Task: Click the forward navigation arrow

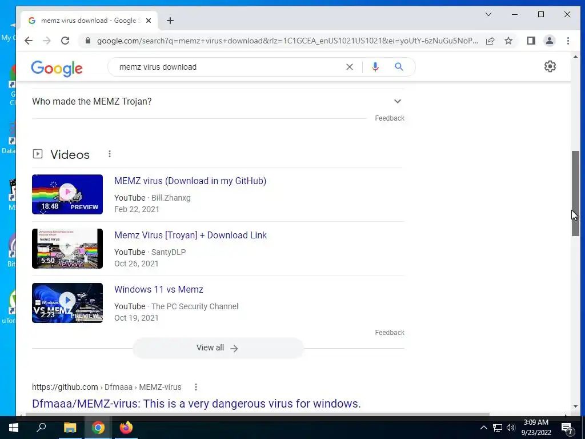Action: click(47, 41)
